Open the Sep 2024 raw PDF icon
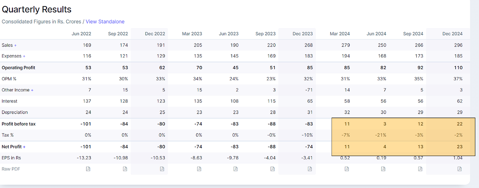This screenshot has width=479, height=188. pos(420,169)
